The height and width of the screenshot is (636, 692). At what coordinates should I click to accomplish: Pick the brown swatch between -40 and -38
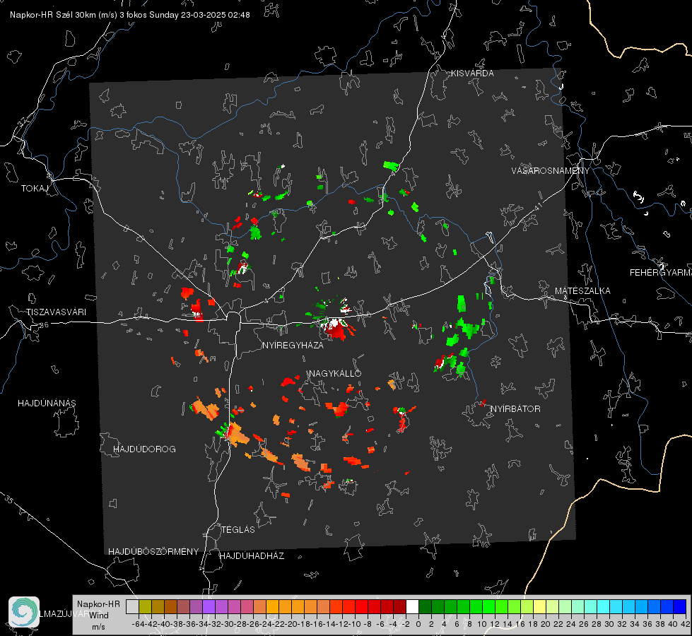point(170,606)
